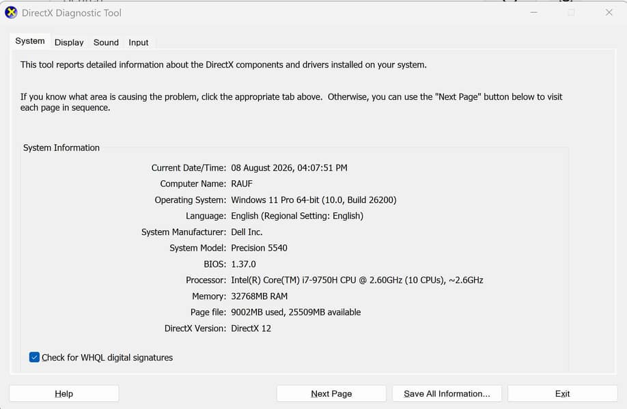Minimize the DirectX Diagnostic Tool window
The height and width of the screenshot is (409, 627).
tap(533, 13)
